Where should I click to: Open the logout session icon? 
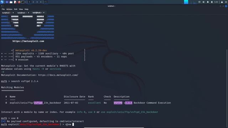click(x=226, y=2)
